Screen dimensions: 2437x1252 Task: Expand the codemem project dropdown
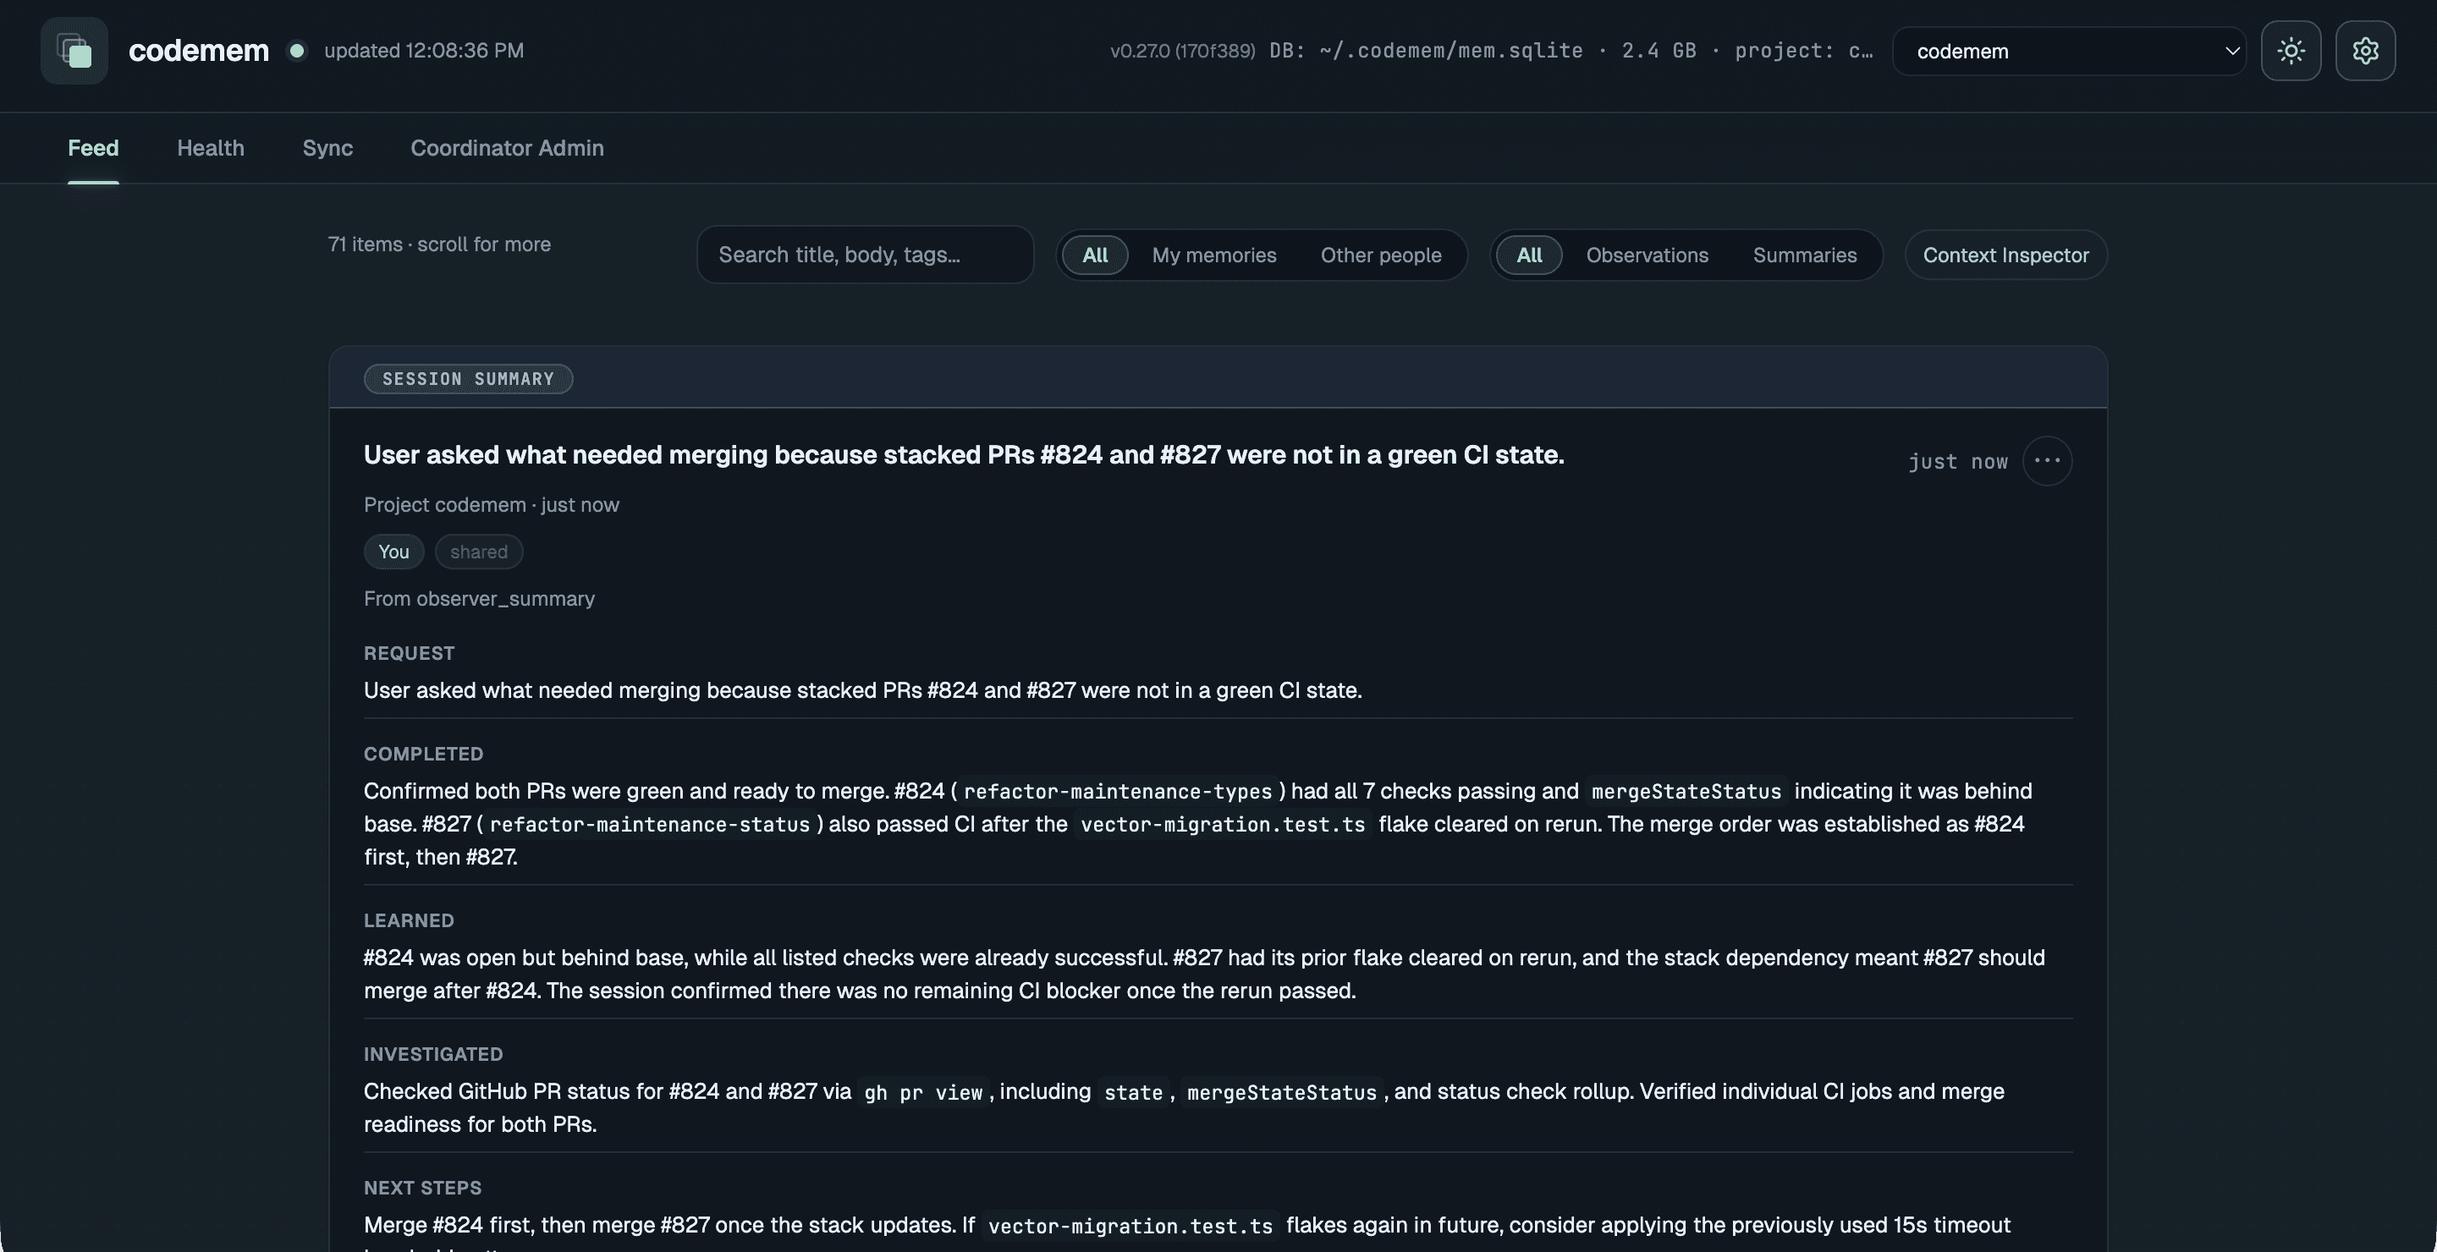(2069, 51)
